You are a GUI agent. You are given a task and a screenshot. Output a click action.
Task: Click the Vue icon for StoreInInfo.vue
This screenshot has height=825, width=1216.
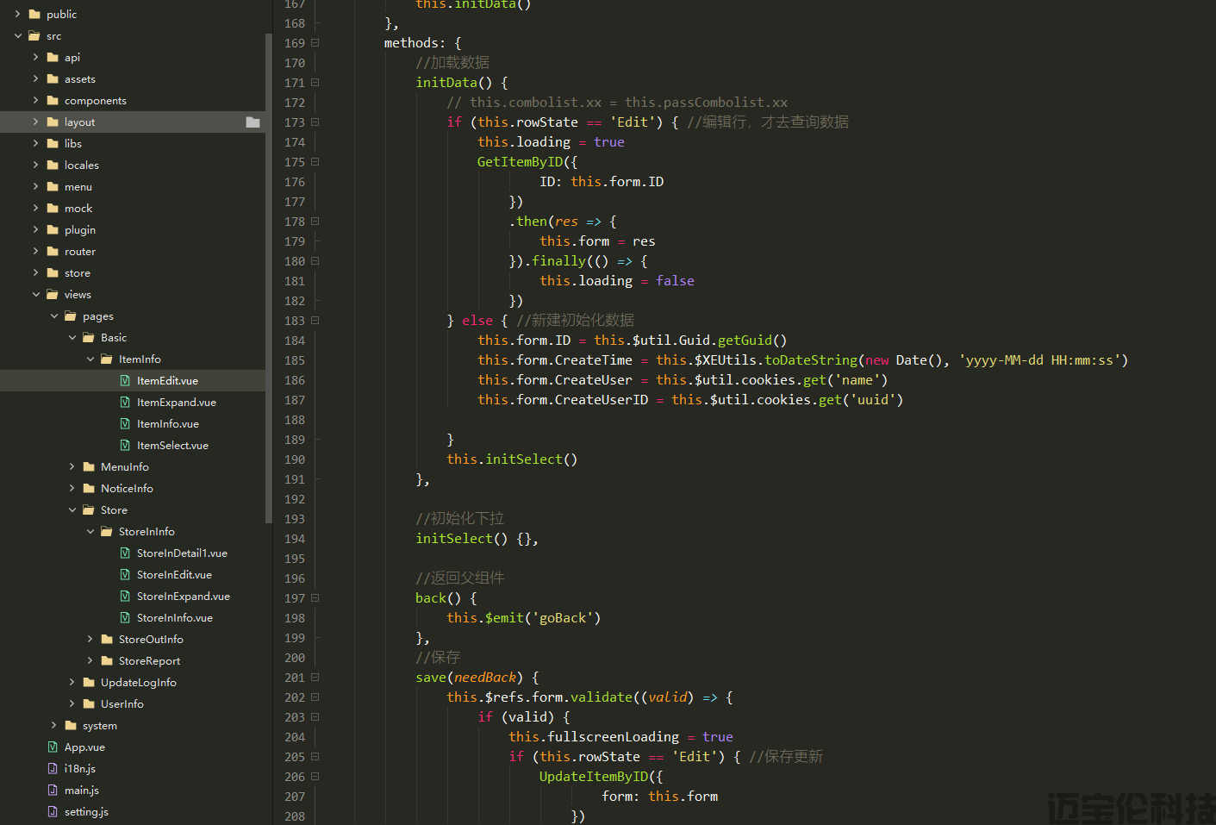[125, 617]
